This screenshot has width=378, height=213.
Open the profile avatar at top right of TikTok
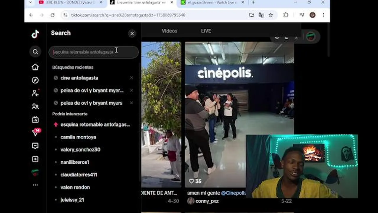tap(310, 37)
